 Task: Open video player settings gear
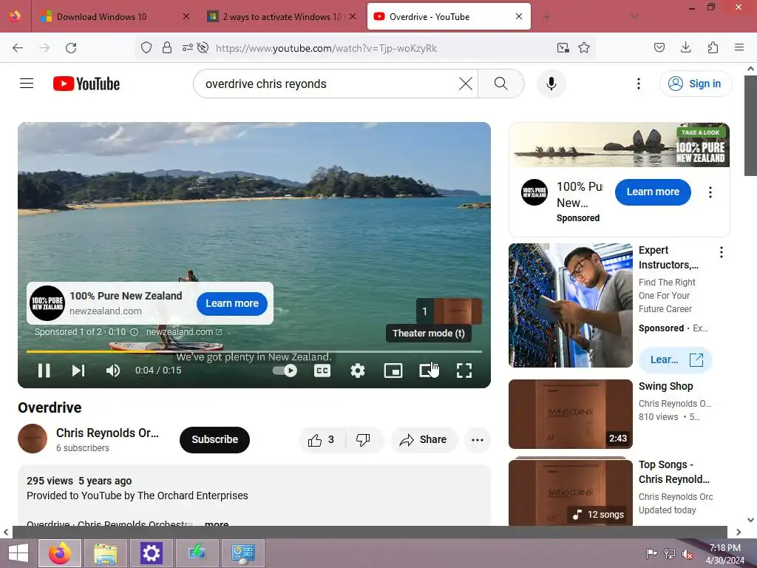click(x=357, y=371)
